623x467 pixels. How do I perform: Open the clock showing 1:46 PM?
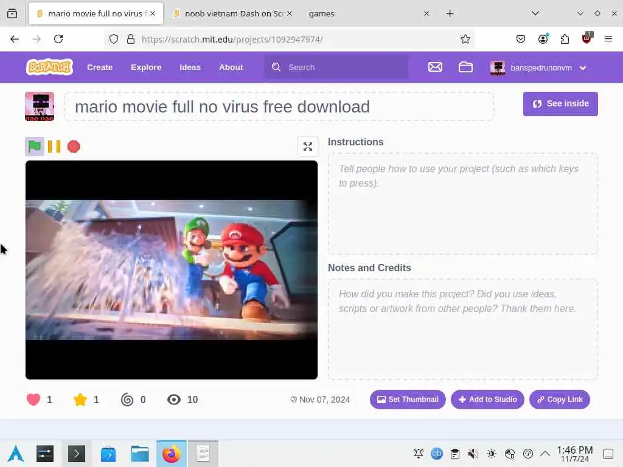click(x=574, y=454)
